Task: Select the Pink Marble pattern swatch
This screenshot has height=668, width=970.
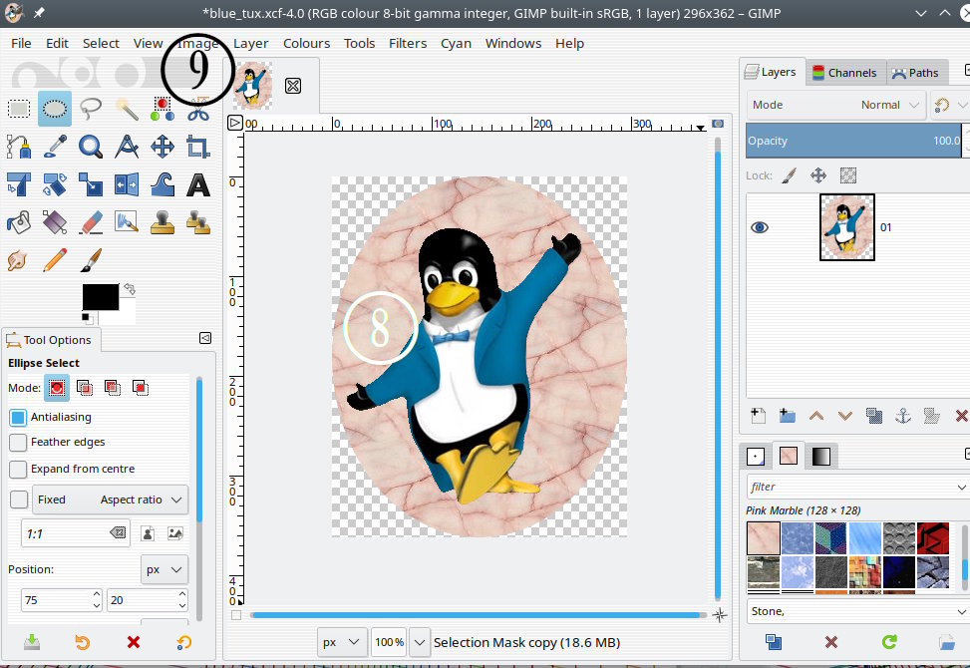Action: [764, 538]
